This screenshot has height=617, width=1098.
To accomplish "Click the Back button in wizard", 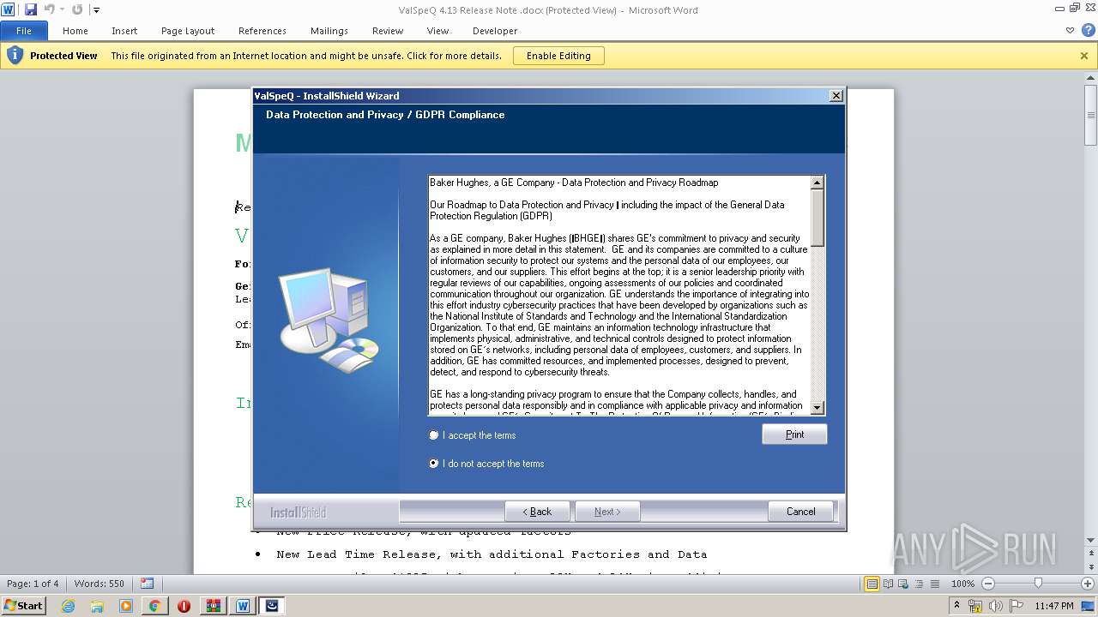I will 538,512.
